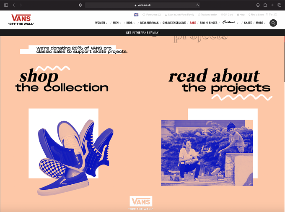Image resolution: width=285 pixels, height=212 pixels.
Task: Open Safari downloads icon
Action: pos(258,5)
